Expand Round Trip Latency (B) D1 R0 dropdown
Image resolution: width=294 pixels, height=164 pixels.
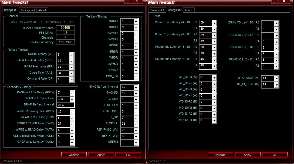pyautogui.click(x=214, y=60)
